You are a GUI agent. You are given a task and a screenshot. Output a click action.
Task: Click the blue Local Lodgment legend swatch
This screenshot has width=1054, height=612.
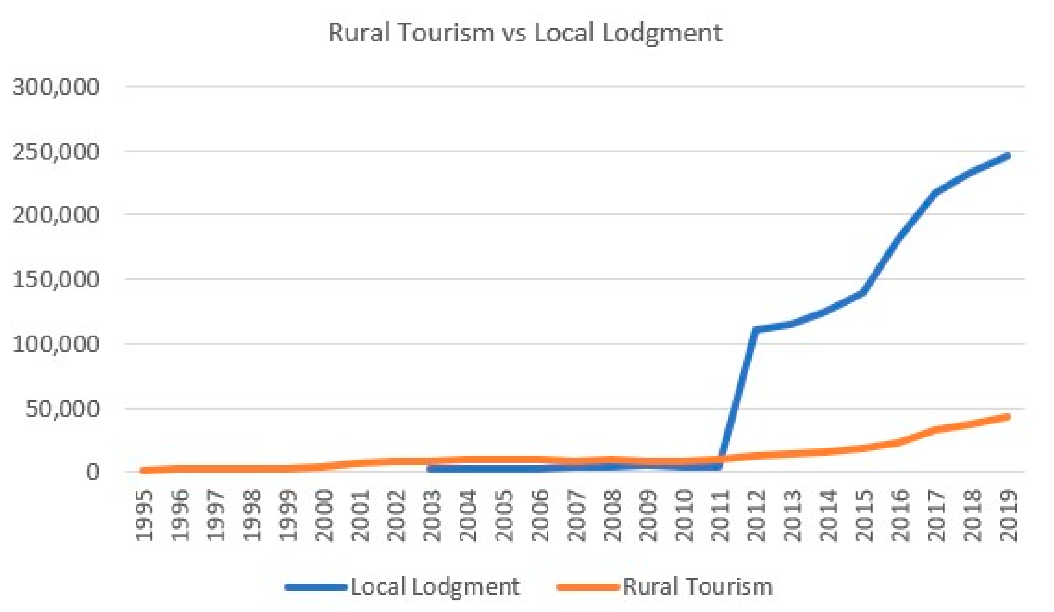(316, 587)
